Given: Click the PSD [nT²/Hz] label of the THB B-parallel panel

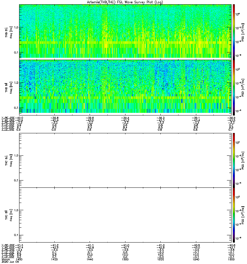Looking at the screenshot, I should [243, 87].
